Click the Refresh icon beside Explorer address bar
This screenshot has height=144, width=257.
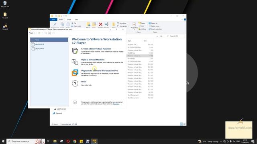(x=161, y=36)
